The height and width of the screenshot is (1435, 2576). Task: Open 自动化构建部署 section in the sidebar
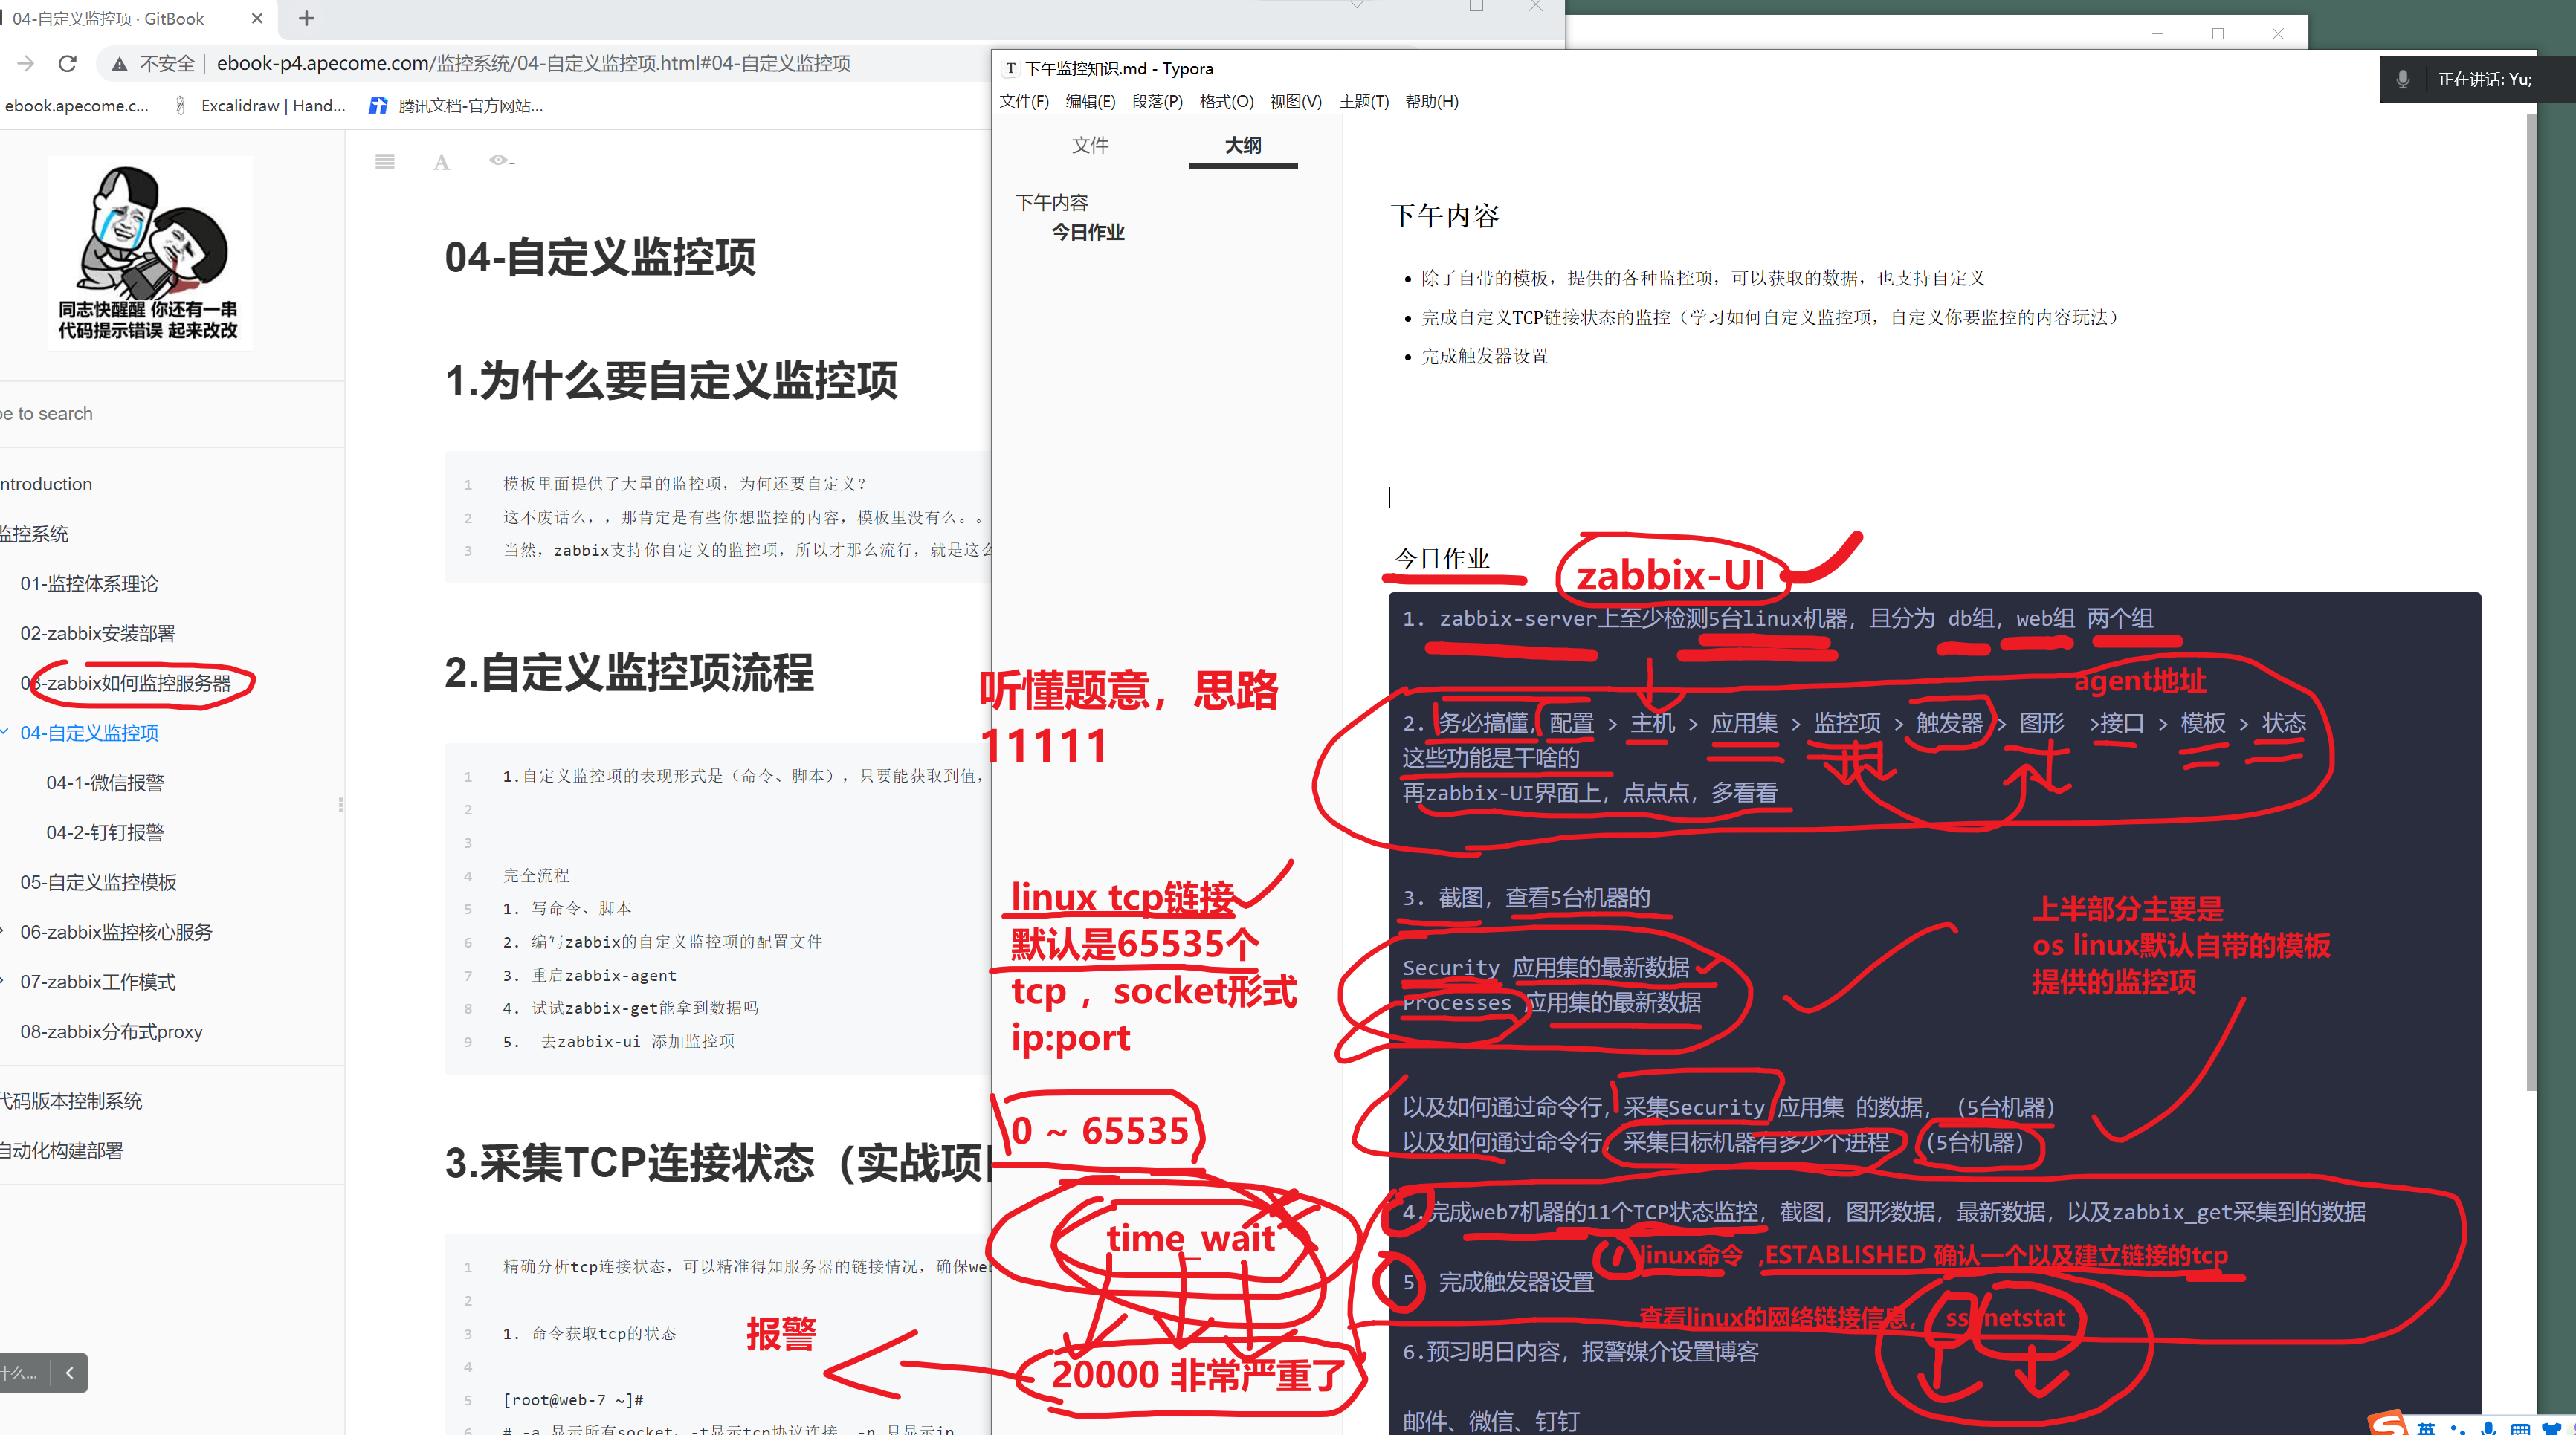click(x=61, y=1151)
